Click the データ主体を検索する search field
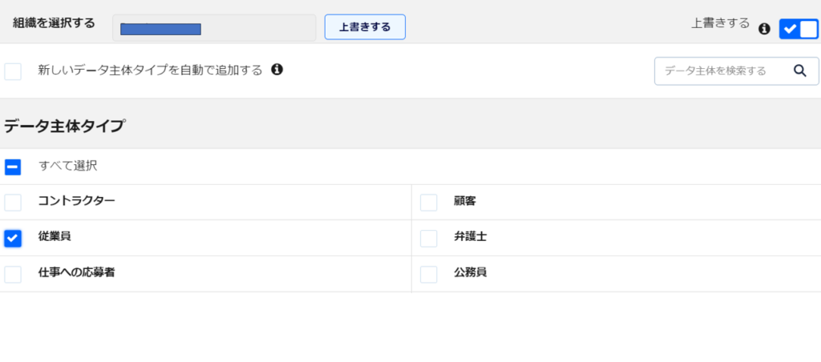 tap(722, 70)
